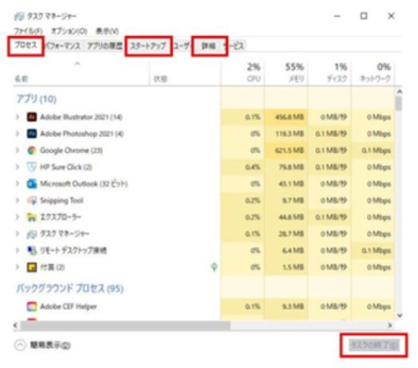This screenshot has height=368, width=418.
Task: Expand the Snipping Tool process row
Action: click(18, 201)
